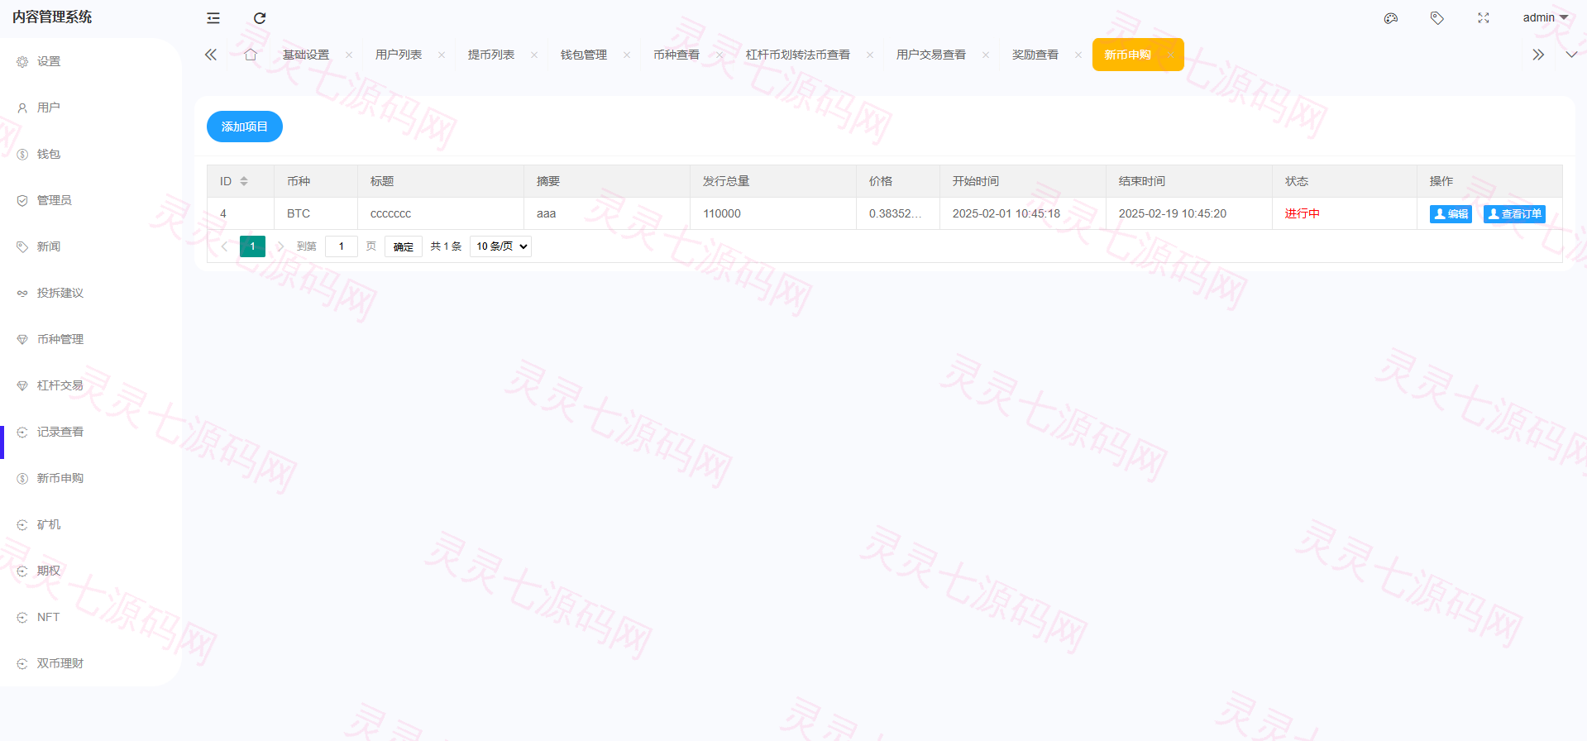The width and height of the screenshot is (1587, 741).
Task: Confirm page jump with 确定 button
Action: click(404, 246)
